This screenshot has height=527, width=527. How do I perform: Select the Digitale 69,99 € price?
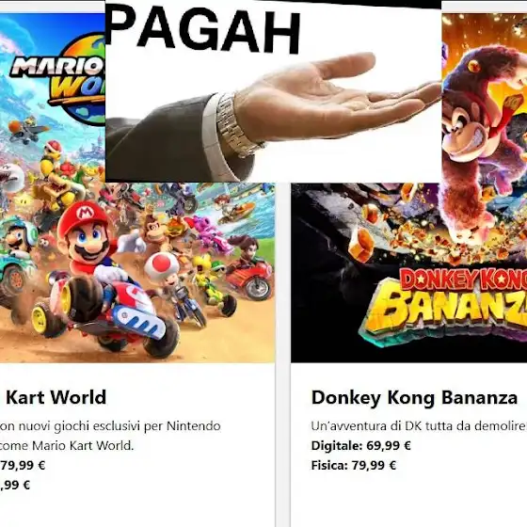click(x=361, y=446)
